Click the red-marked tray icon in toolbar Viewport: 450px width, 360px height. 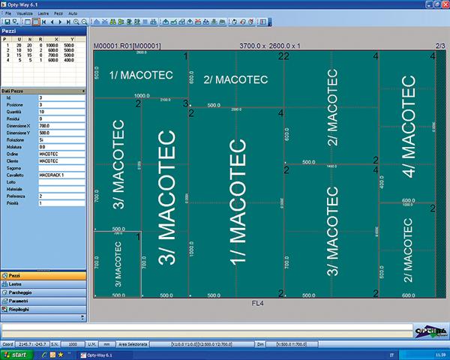tap(198, 22)
